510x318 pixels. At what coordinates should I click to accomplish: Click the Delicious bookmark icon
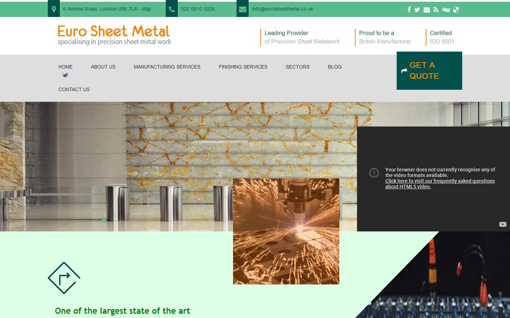coord(456,10)
